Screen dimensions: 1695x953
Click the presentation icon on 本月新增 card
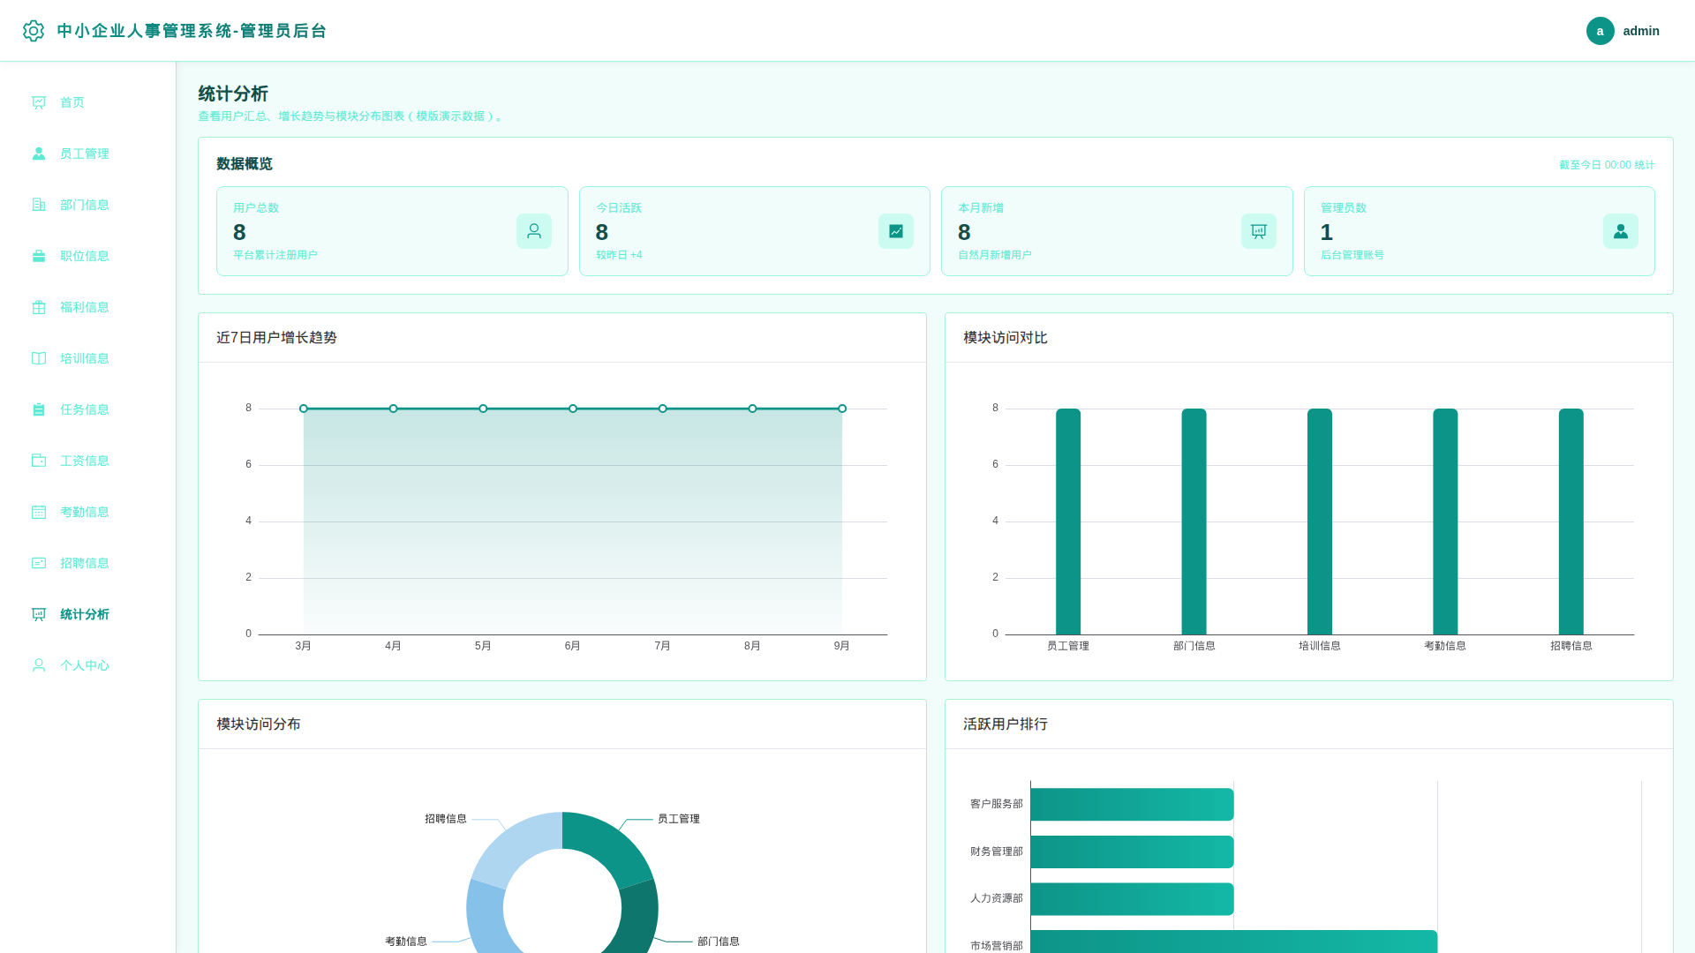(x=1259, y=231)
